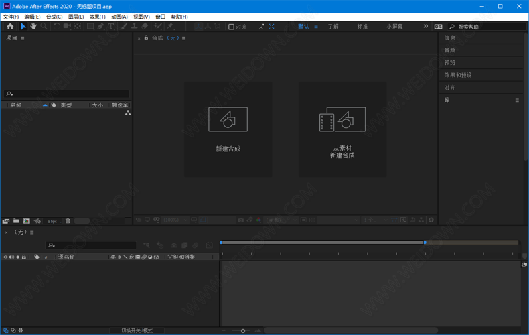The image size is (529, 335).
Task: Open the 帮助(H) menu
Action: (x=179, y=17)
